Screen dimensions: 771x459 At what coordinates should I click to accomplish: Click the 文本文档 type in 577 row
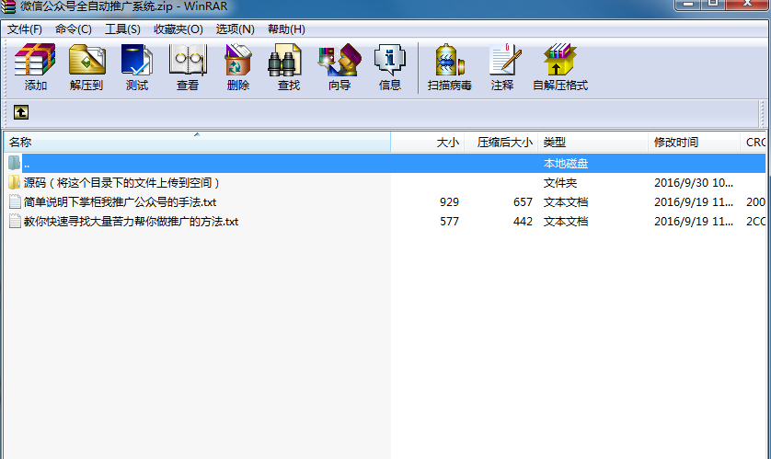pos(566,221)
